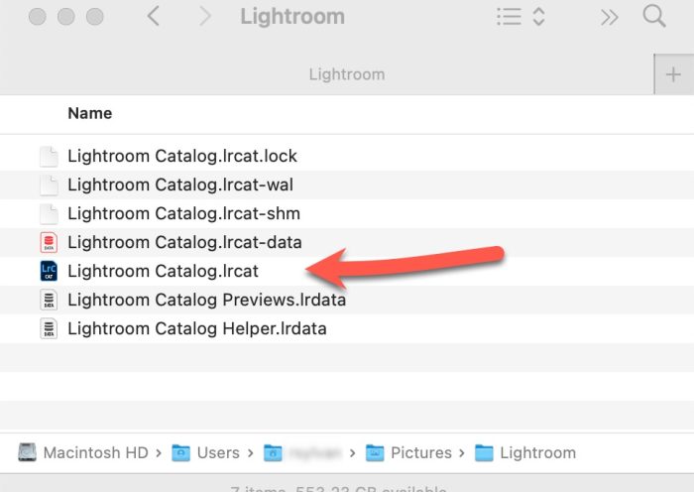The height and width of the screenshot is (492, 694).
Task: Add a new tab with plus button
Action: tap(674, 74)
